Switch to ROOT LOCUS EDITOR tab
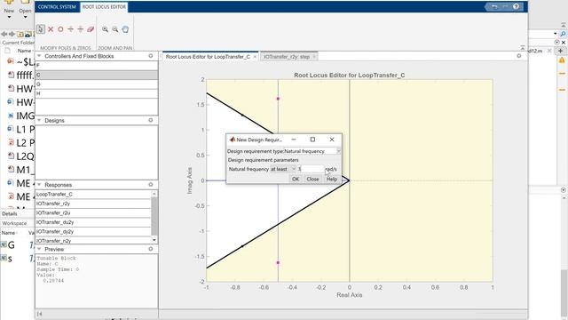Screen dimensions: 568x320 pos(104,7)
